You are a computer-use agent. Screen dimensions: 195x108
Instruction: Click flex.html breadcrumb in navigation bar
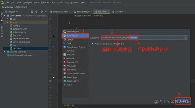coord(21,7)
